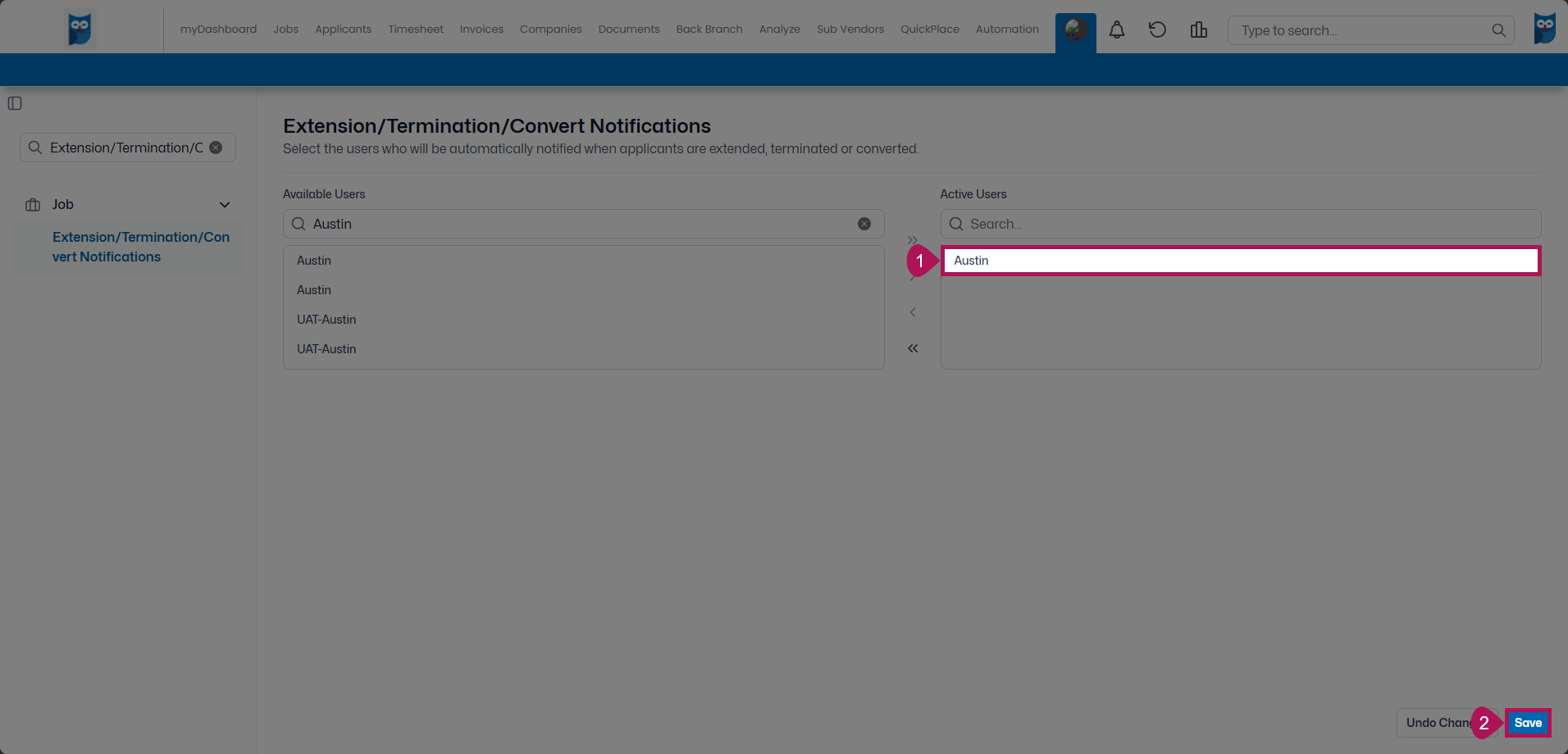Select UAT-Austin in the Available Users list

(326, 319)
